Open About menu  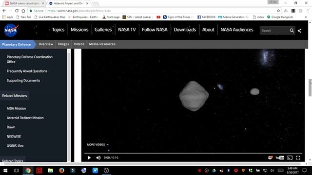[208, 30]
